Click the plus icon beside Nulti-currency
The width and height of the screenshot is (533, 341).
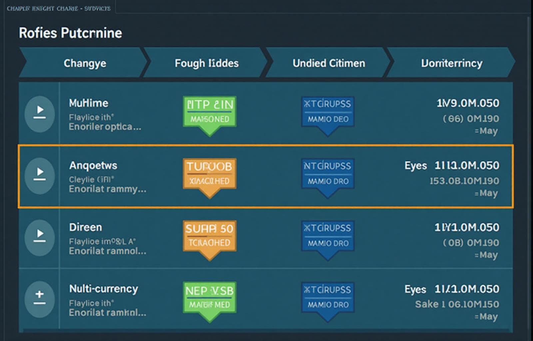point(39,299)
